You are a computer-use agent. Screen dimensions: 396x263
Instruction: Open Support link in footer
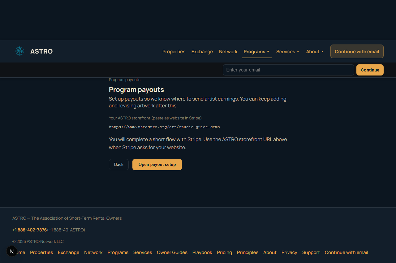[311, 252]
